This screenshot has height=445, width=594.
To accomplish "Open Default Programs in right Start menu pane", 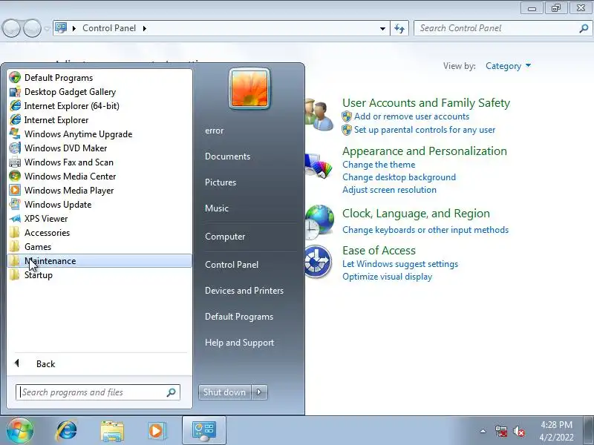I will click(x=239, y=317).
